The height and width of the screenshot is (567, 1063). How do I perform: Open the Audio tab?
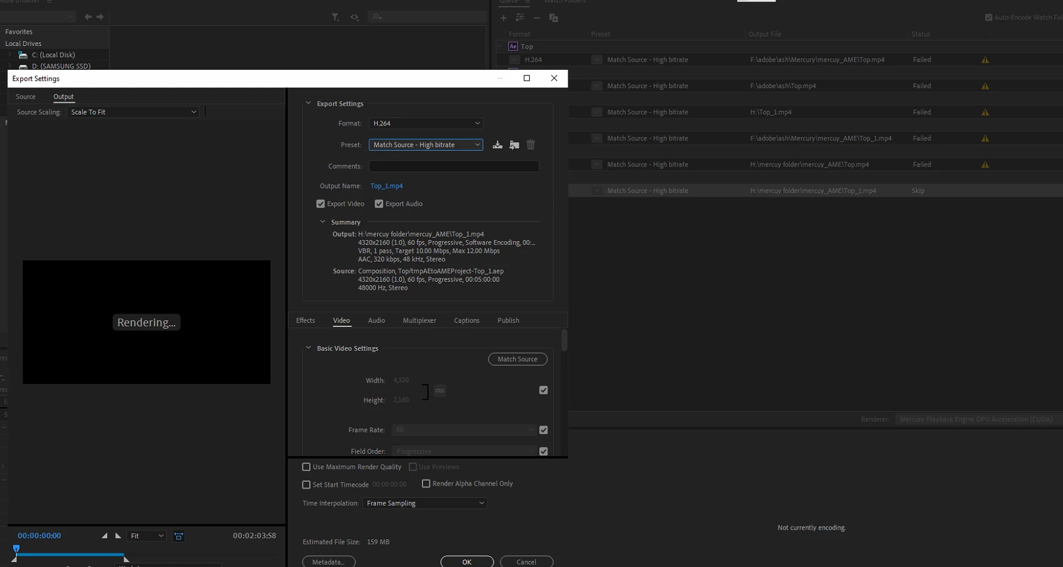tap(377, 321)
